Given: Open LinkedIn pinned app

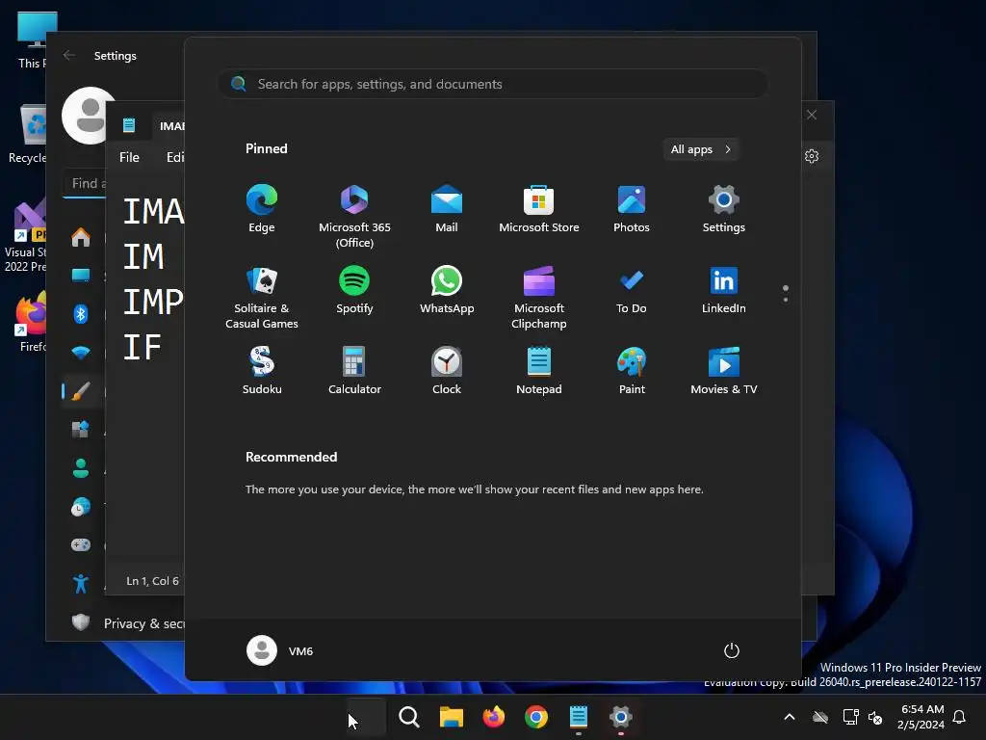Looking at the screenshot, I should pyautogui.click(x=724, y=290).
